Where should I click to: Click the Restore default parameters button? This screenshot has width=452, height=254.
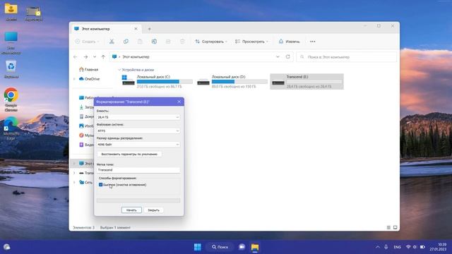click(x=129, y=154)
